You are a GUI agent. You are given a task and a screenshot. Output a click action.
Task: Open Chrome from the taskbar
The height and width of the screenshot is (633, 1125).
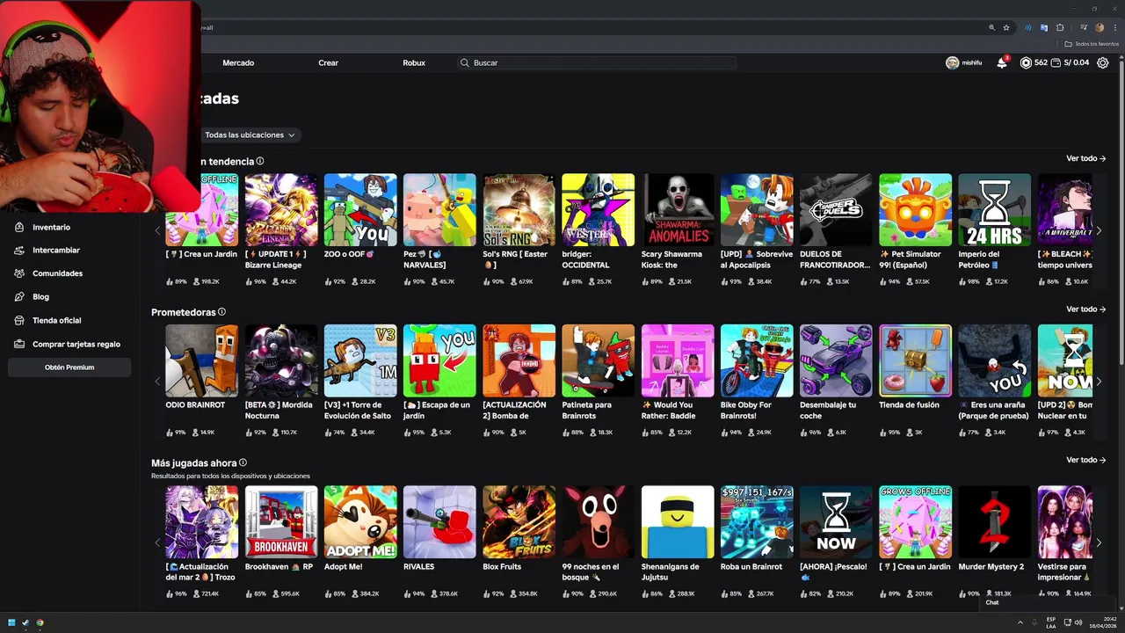[40, 622]
